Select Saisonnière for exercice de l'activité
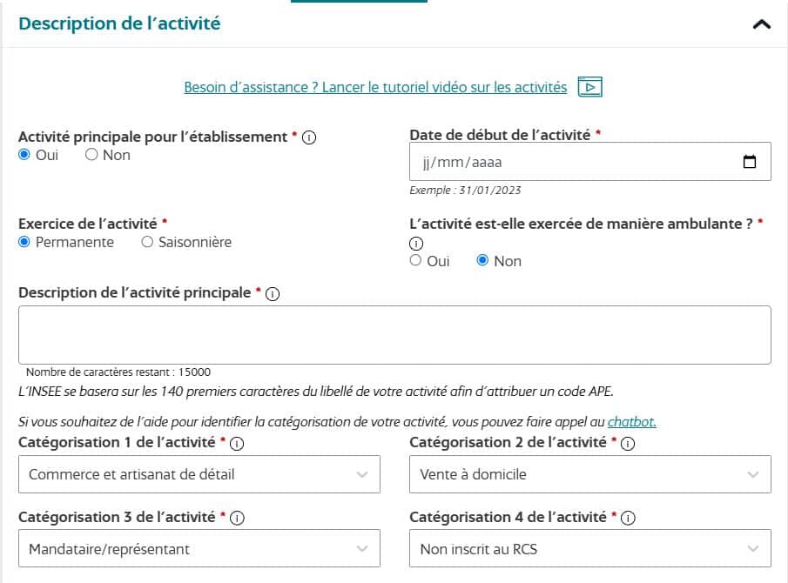Viewport: 788px width, 583px height. pyautogui.click(x=148, y=242)
